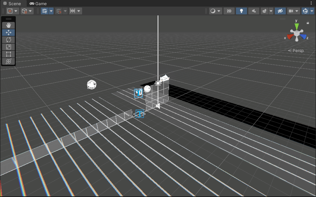The height and width of the screenshot is (197, 316).
Task: Toggle scene audio mute
Action: 254,11
